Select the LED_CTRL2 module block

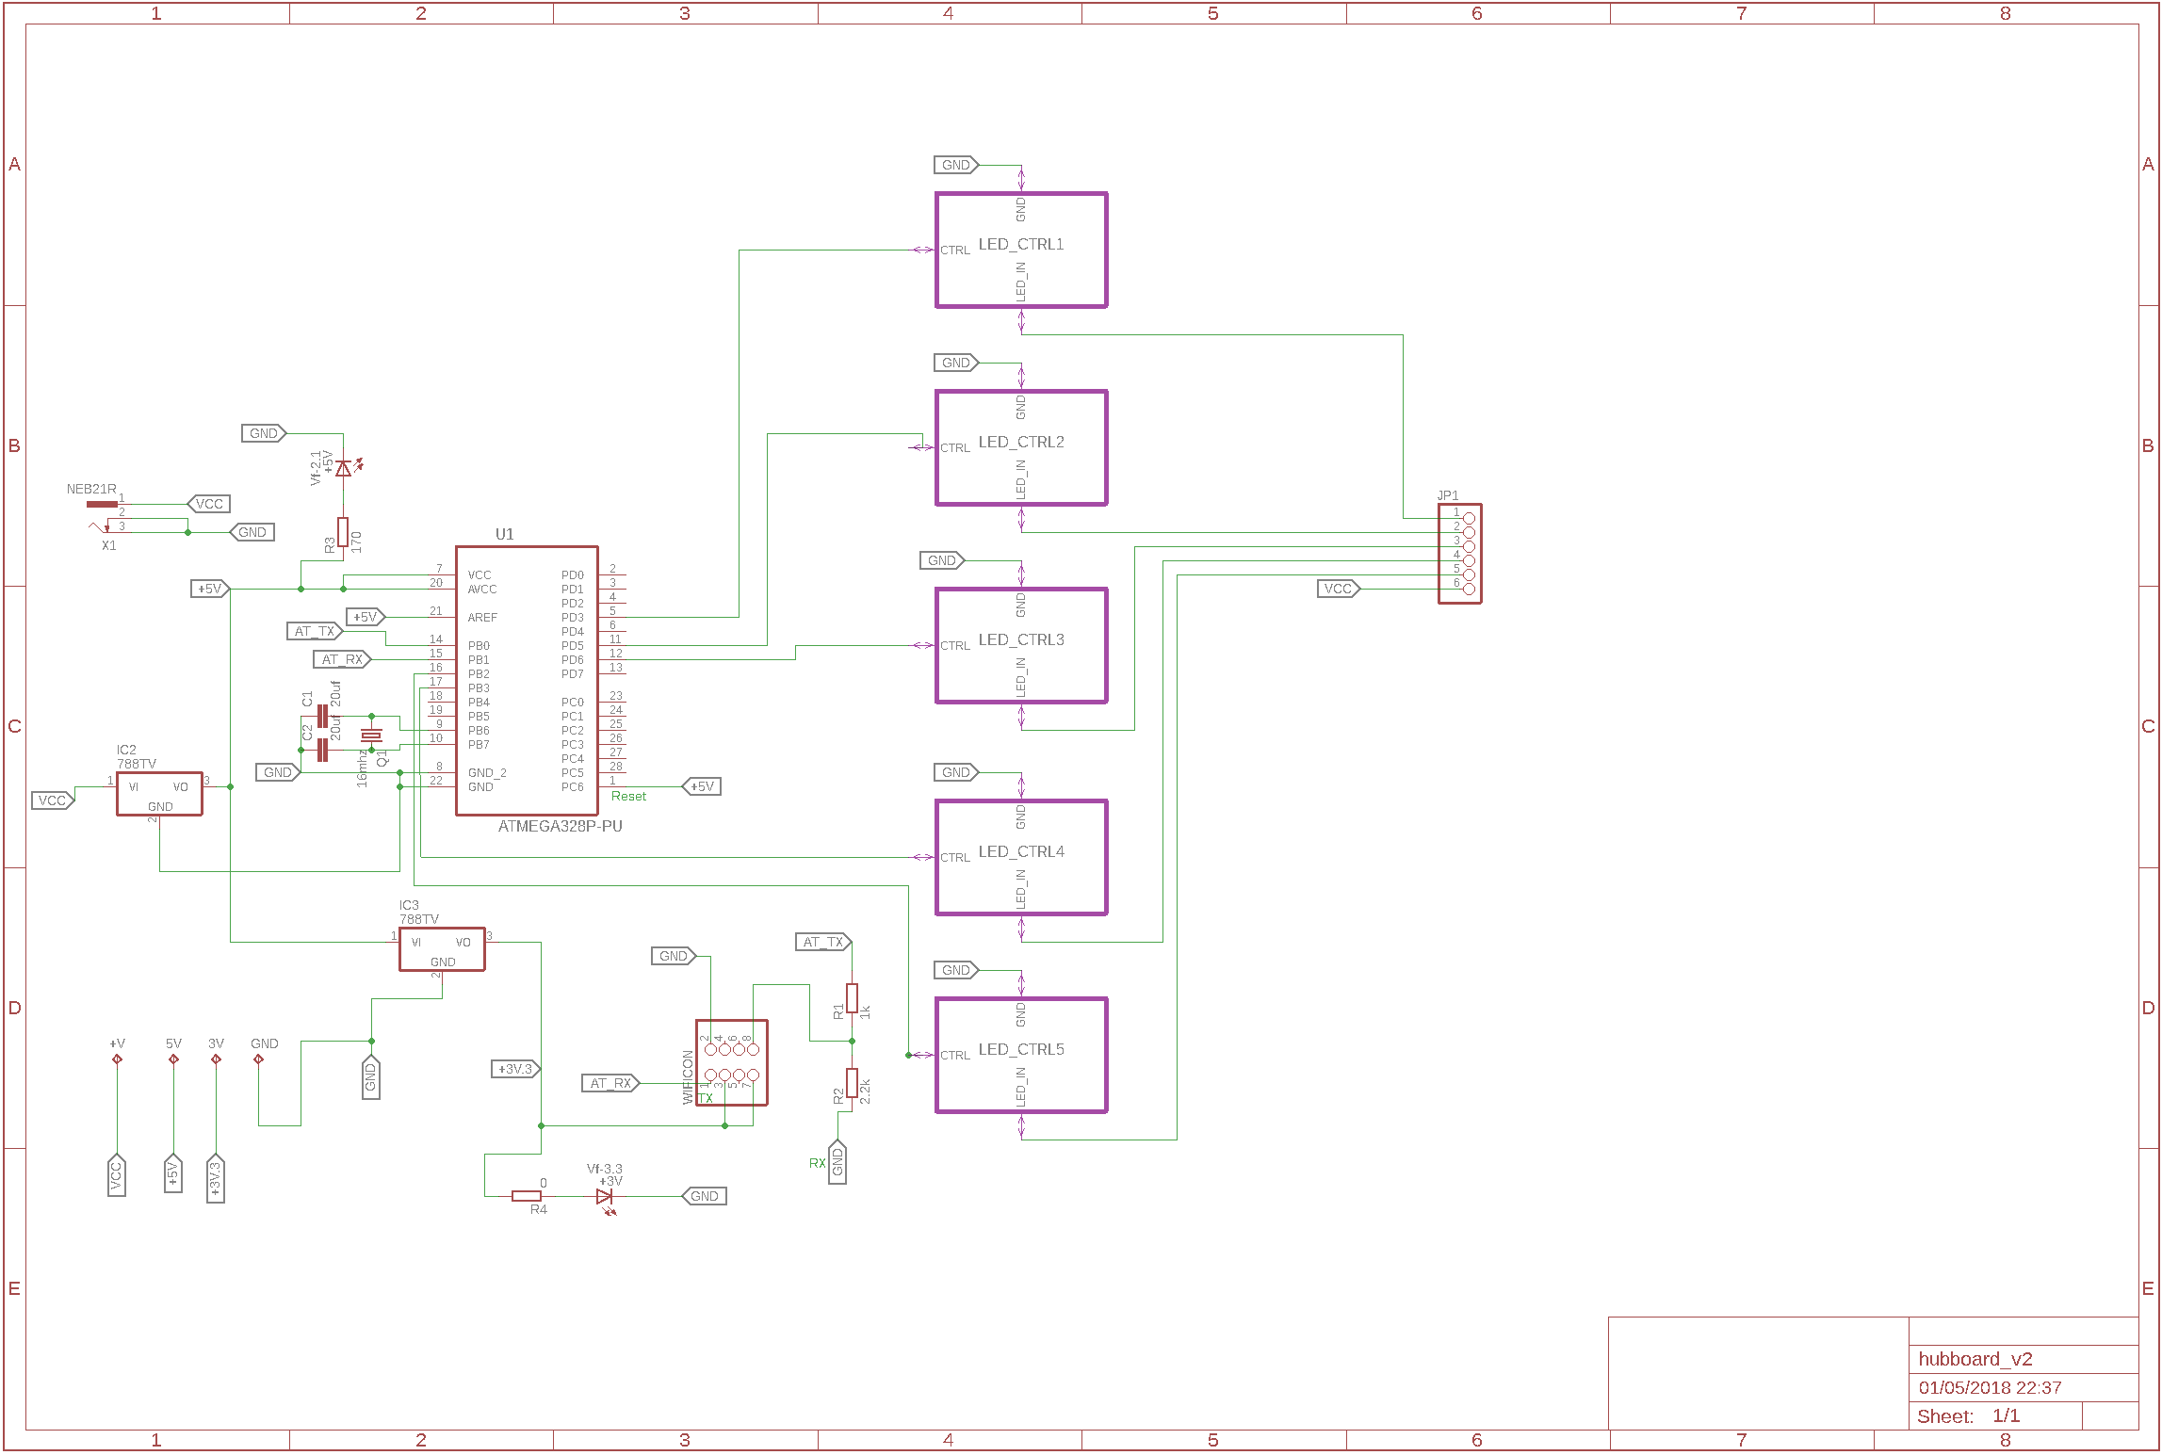click(1021, 447)
